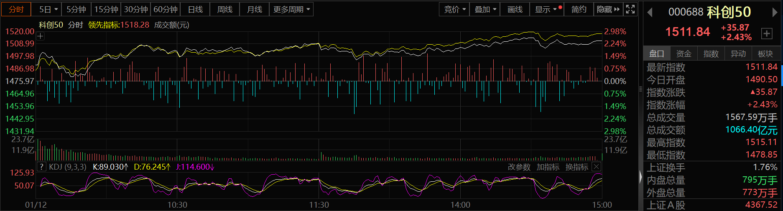Click the fullscreen expand icon in toolbar
The height and width of the screenshot is (211, 783).
point(630,9)
